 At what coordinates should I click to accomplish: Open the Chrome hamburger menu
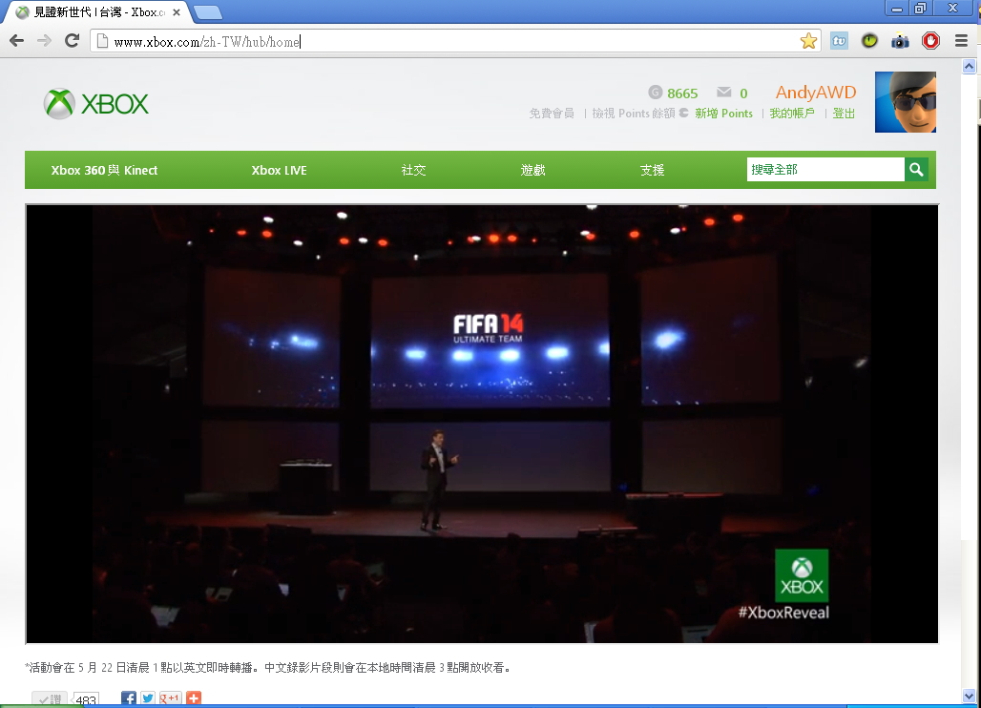(962, 41)
